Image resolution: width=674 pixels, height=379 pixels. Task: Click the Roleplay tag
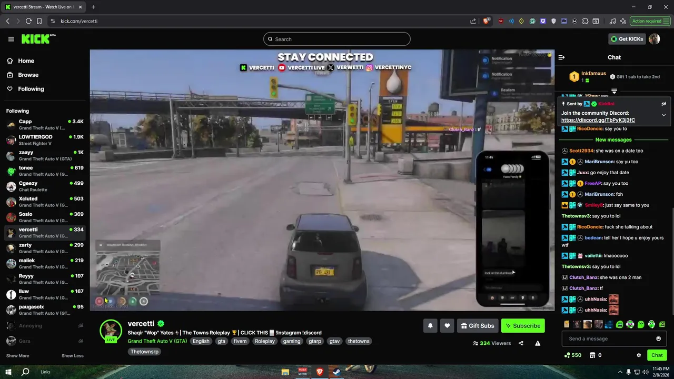(x=265, y=341)
